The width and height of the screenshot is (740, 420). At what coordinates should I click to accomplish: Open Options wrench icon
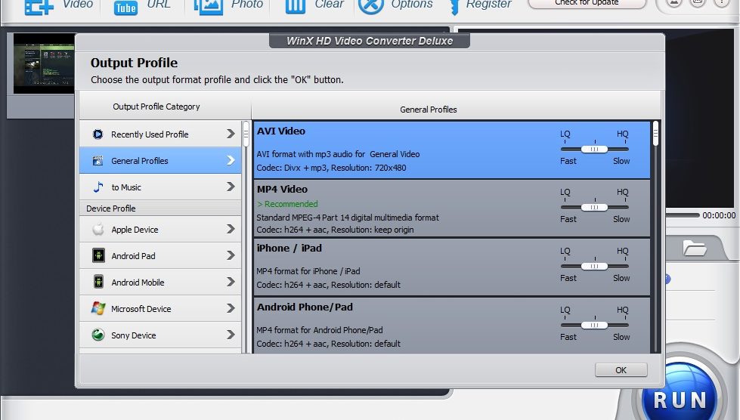coord(371,6)
